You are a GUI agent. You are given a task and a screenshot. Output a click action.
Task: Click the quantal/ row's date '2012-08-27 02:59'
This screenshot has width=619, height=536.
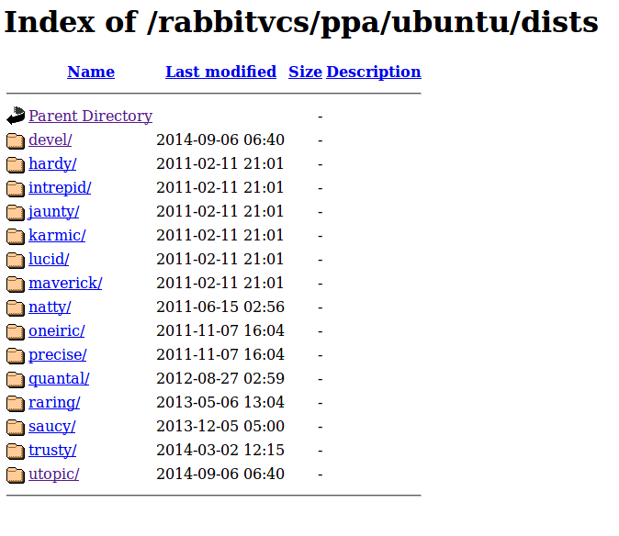coord(220,379)
